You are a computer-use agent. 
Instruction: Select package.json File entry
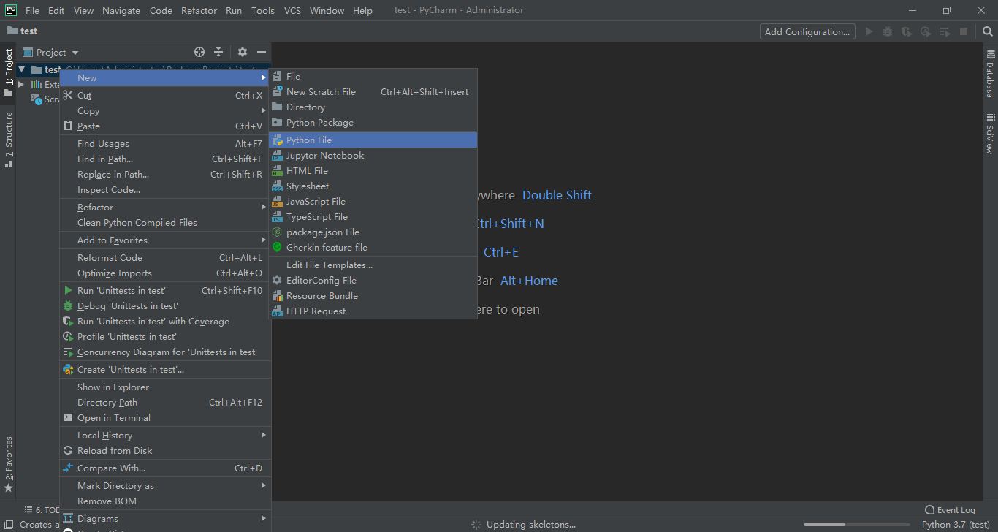pos(373,232)
